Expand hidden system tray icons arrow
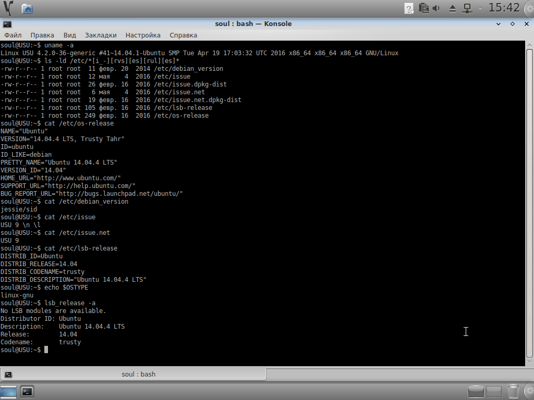 click(x=480, y=8)
